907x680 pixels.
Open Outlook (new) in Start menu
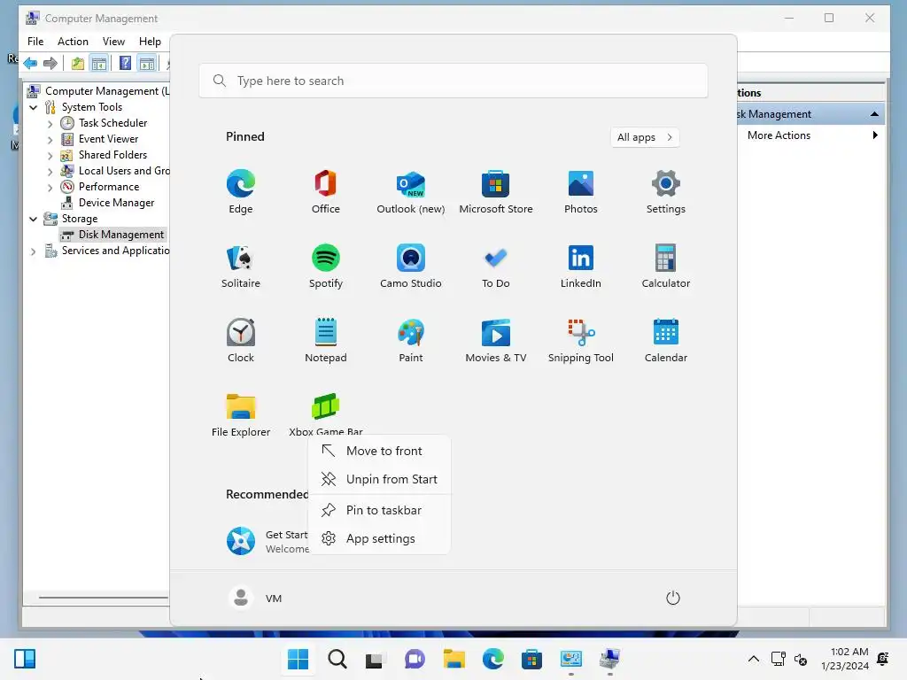[x=411, y=192]
